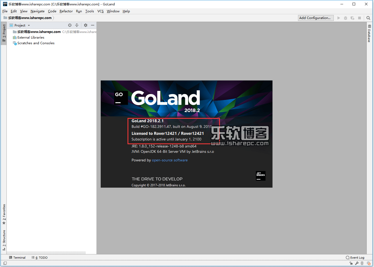Open the Database side tab
374x267 pixels.
(x=369, y=34)
